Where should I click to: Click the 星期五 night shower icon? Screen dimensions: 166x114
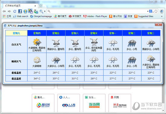pos(56,60)
